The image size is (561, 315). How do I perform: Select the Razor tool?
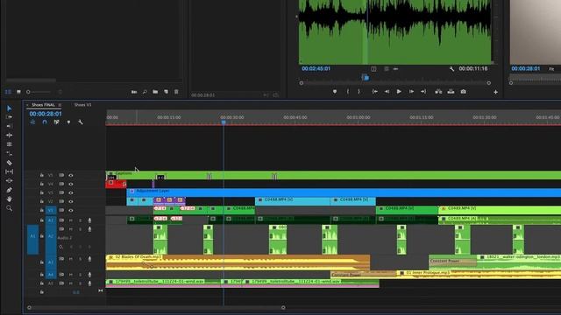[x=10, y=163]
